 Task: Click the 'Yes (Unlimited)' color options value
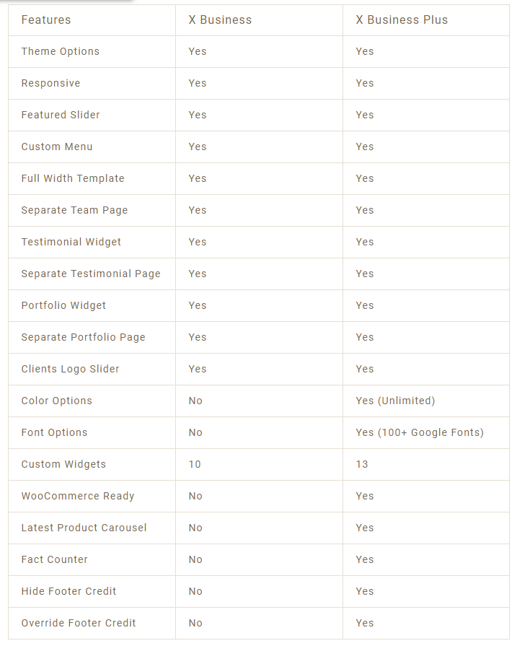point(395,401)
